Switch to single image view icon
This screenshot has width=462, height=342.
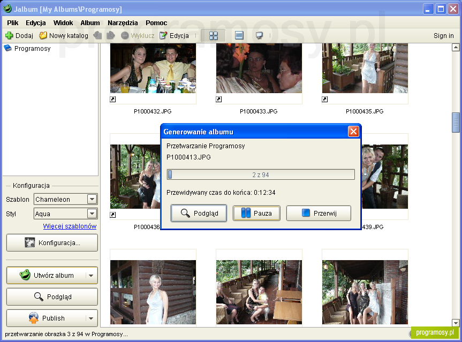click(239, 36)
